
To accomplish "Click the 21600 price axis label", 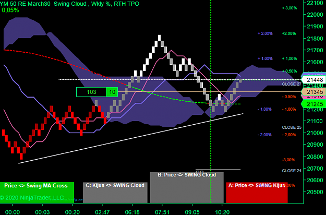I will 315,62.
